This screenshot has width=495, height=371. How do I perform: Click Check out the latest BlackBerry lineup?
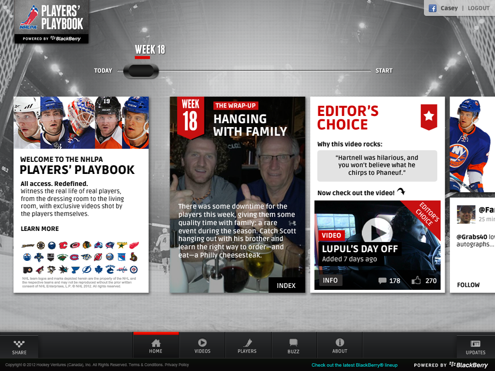354,365
